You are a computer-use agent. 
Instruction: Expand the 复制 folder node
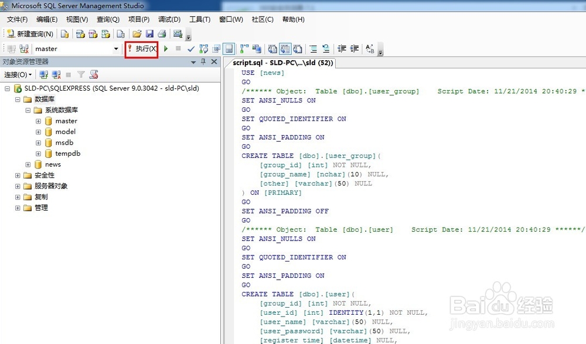pyautogui.click(x=18, y=197)
